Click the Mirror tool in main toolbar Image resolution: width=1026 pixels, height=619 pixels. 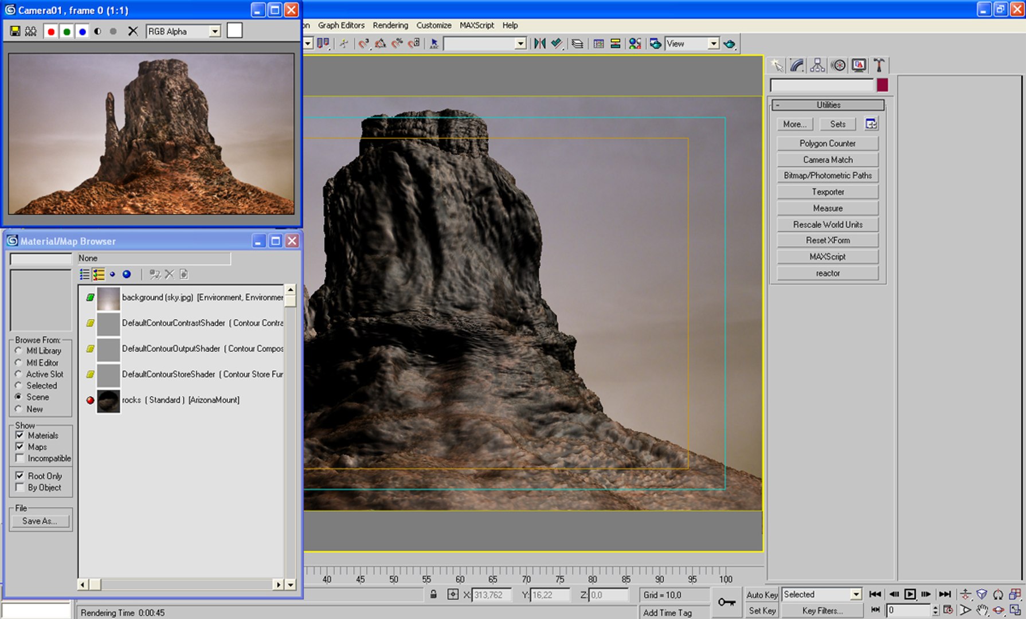pos(539,44)
